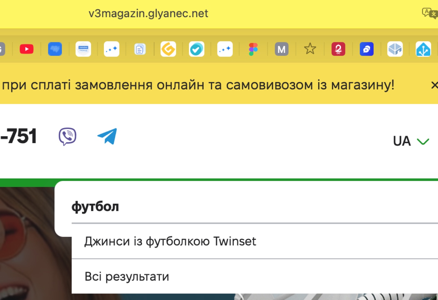This screenshot has width=438, height=300.
Task: Open the teal checkmark bookmark icon
Action: [x=196, y=49]
